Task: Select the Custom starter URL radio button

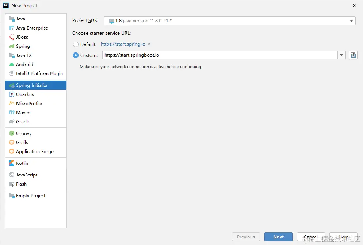Action: [76, 55]
